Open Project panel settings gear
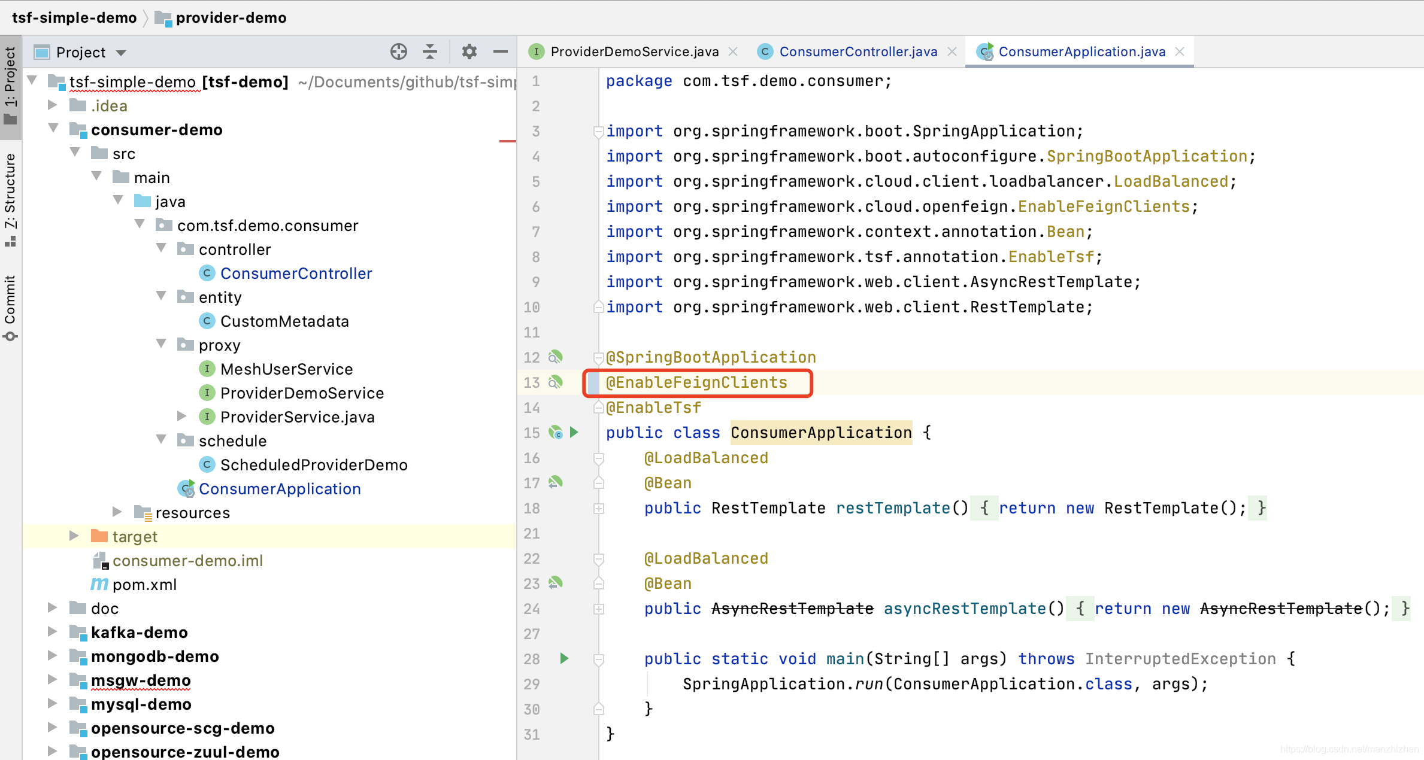Viewport: 1424px width, 760px height. (469, 52)
